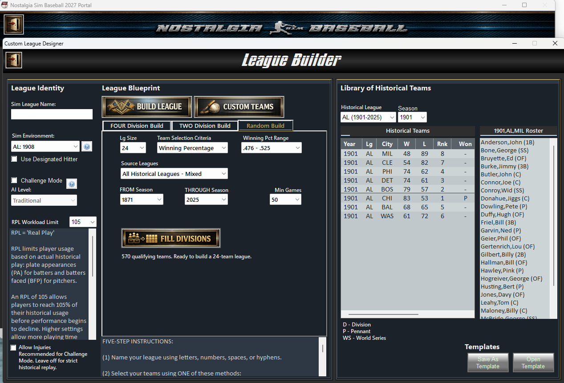Screen dimensions: 564x383
Task: Open Winning Pct Range dropdown
Action: click(272, 148)
